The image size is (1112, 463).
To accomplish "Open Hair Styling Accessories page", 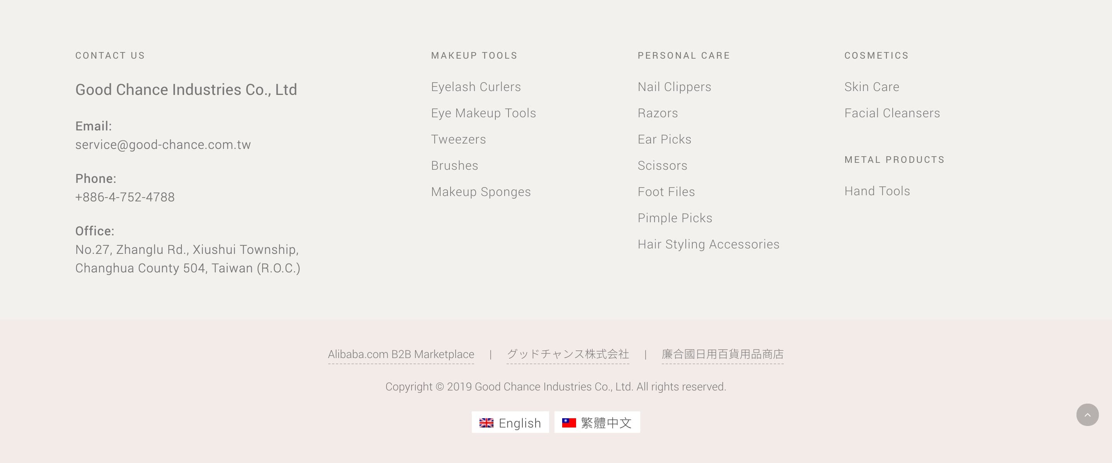I will coord(708,244).
